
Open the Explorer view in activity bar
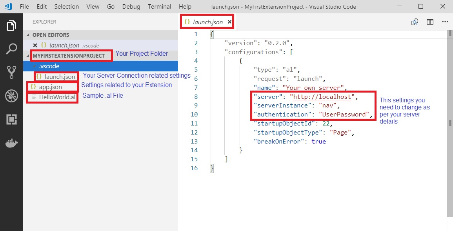coord(11,26)
